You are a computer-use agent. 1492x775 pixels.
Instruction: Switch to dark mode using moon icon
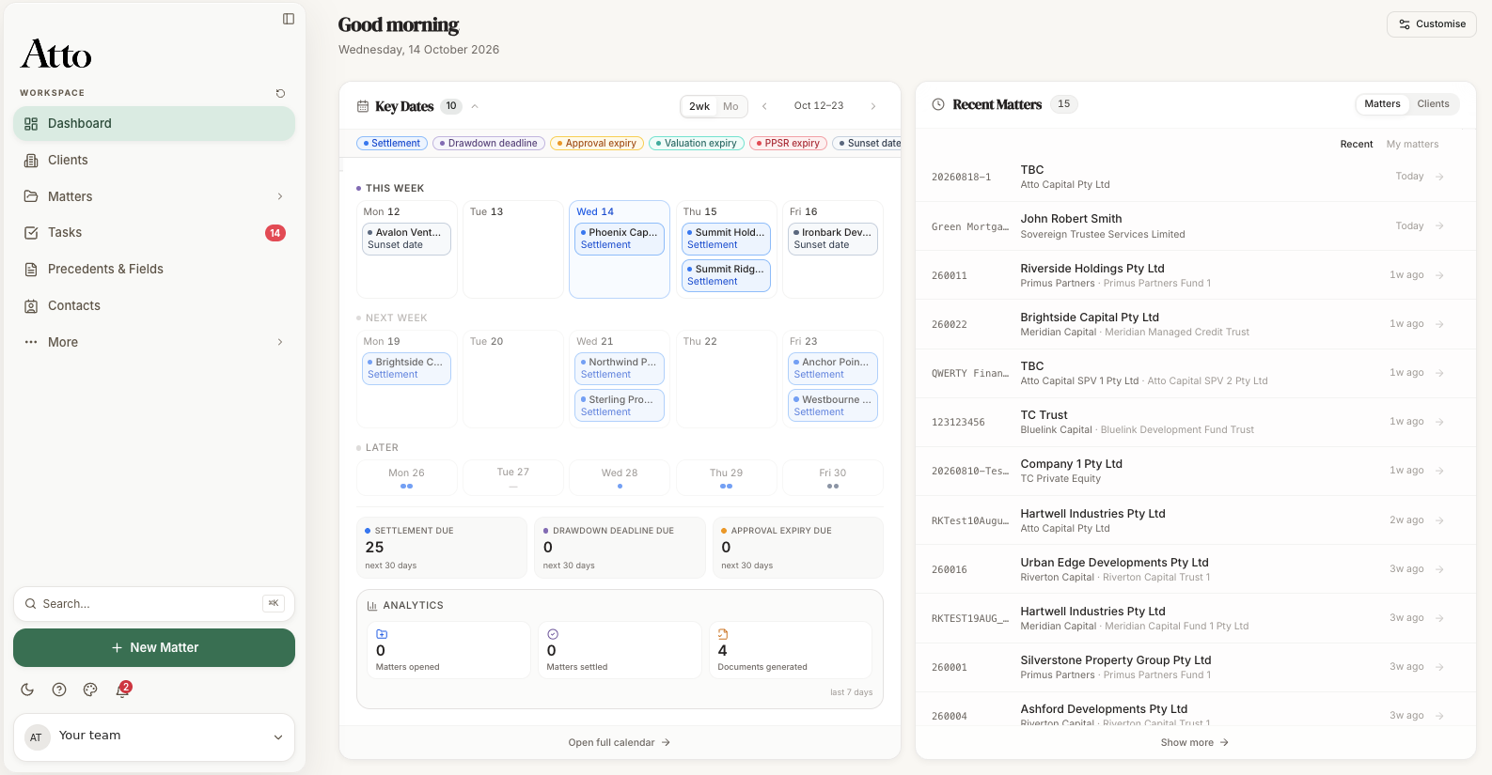[x=27, y=690]
